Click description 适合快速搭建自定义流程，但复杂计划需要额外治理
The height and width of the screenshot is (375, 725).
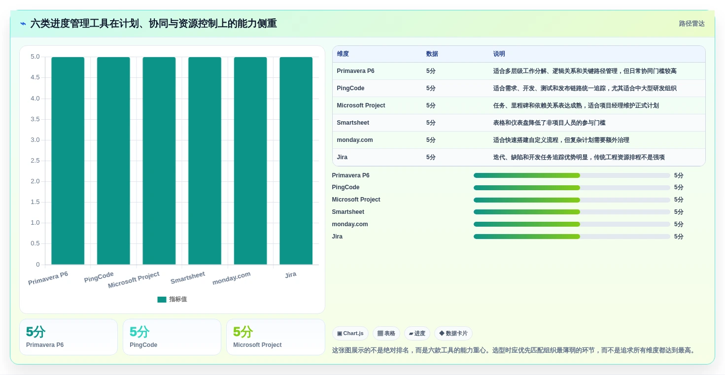(x=561, y=140)
